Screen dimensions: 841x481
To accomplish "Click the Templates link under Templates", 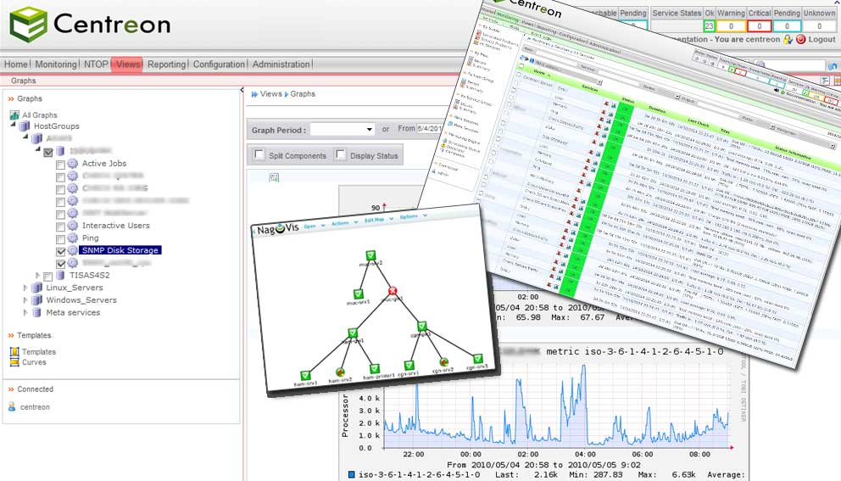I will pos(39,351).
